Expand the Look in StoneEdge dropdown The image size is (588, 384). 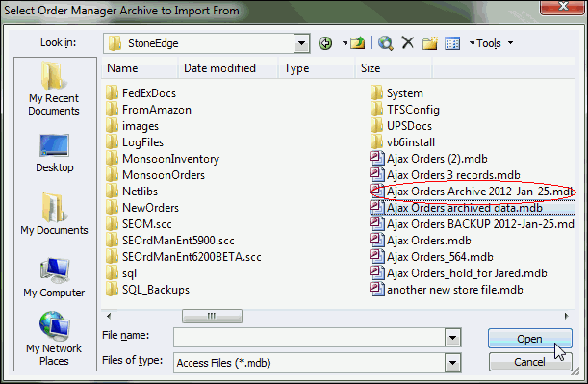pos(301,43)
